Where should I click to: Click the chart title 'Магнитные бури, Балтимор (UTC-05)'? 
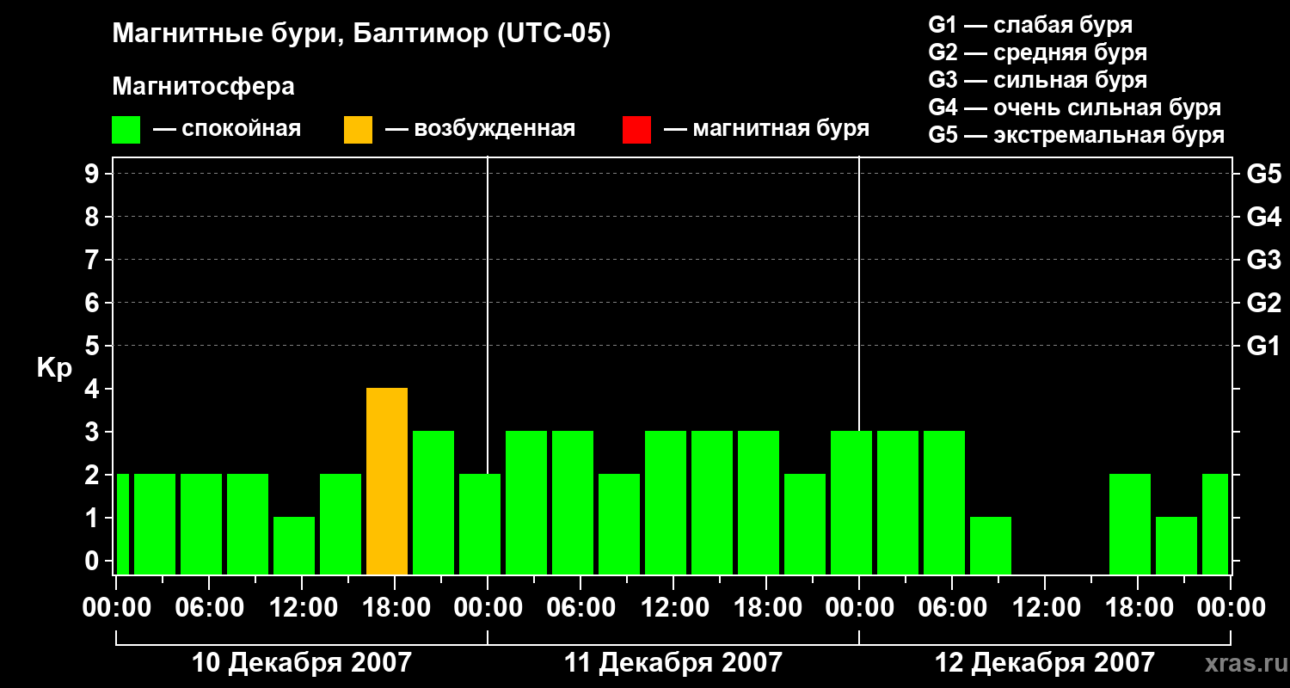361,34
